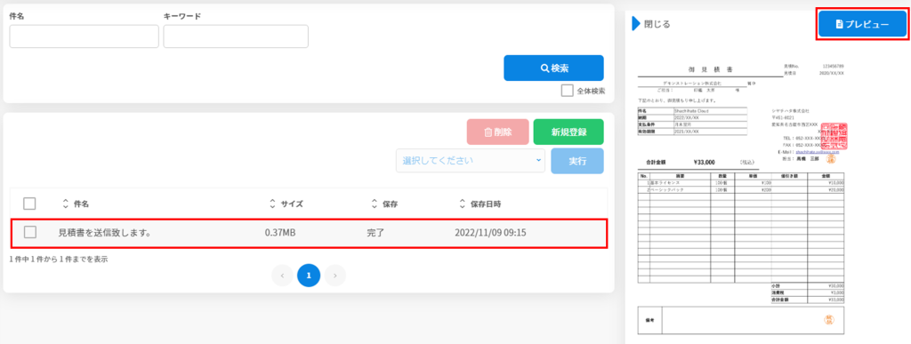
Task: Go to previous page arrow in pagination
Action: [x=282, y=276]
